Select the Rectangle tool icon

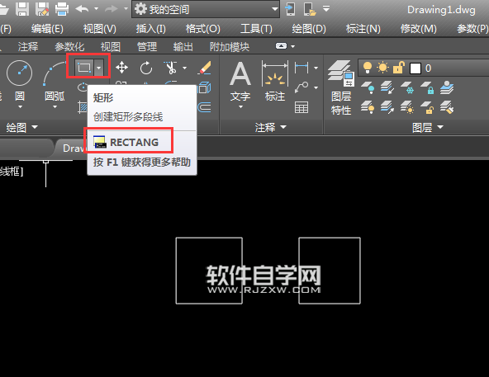pos(84,68)
